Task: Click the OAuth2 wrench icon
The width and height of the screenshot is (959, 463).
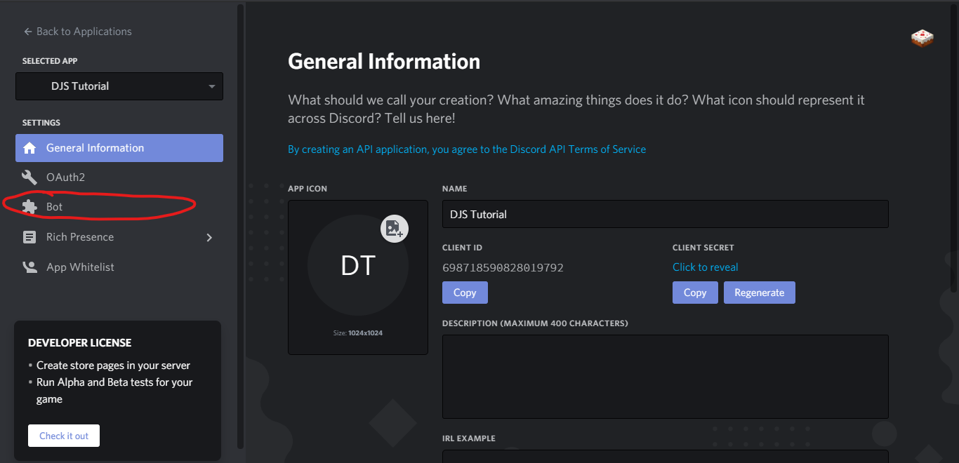Action: (29, 177)
